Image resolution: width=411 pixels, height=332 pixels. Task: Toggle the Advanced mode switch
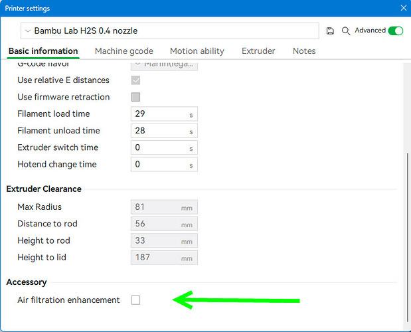click(396, 31)
